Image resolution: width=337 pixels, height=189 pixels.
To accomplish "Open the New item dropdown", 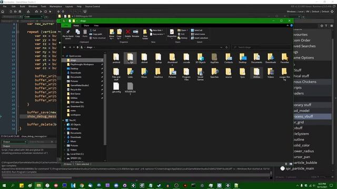I will pos(156,30).
